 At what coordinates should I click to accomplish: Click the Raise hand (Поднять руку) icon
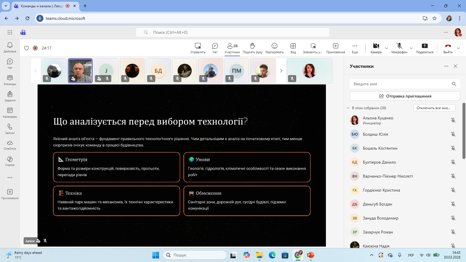pyautogui.click(x=253, y=46)
